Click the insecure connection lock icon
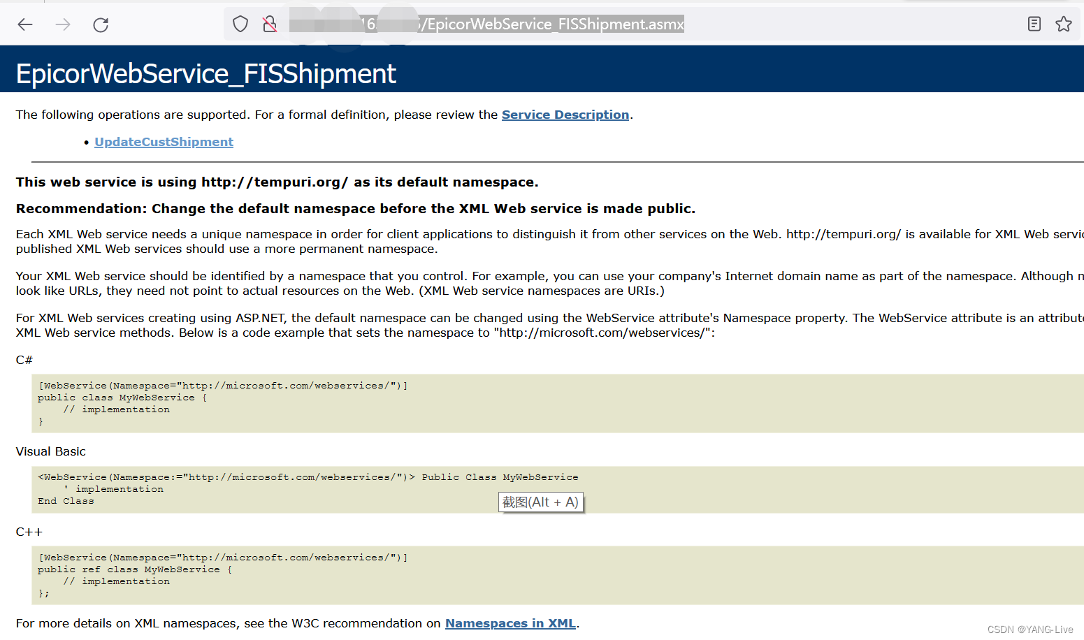The height and width of the screenshot is (640, 1084). pos(270,24)
